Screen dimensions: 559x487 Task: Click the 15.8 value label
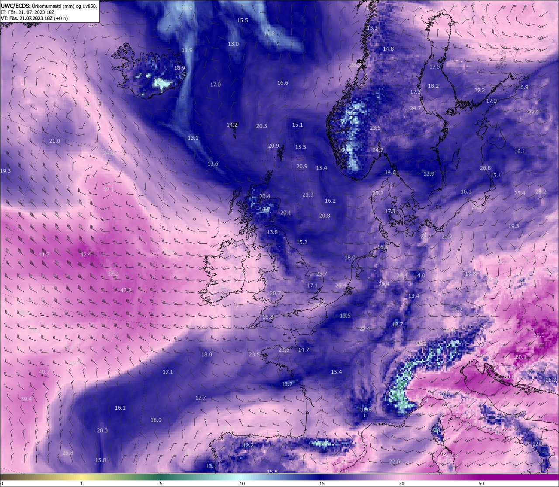pos(100,460)
